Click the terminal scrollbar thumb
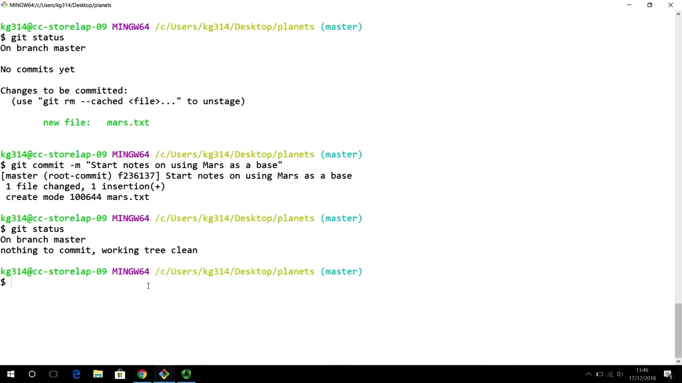 (x=678, y=330)
